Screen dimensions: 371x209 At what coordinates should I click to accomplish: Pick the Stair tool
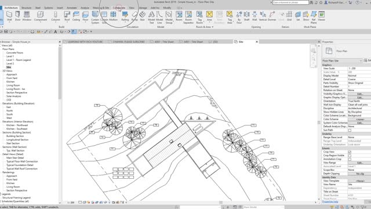[x=142, y=16]
